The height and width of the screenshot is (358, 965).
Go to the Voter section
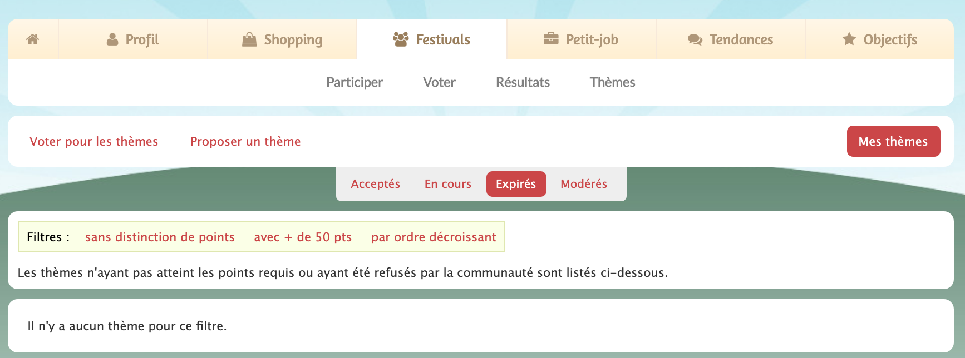coord(439,82)
